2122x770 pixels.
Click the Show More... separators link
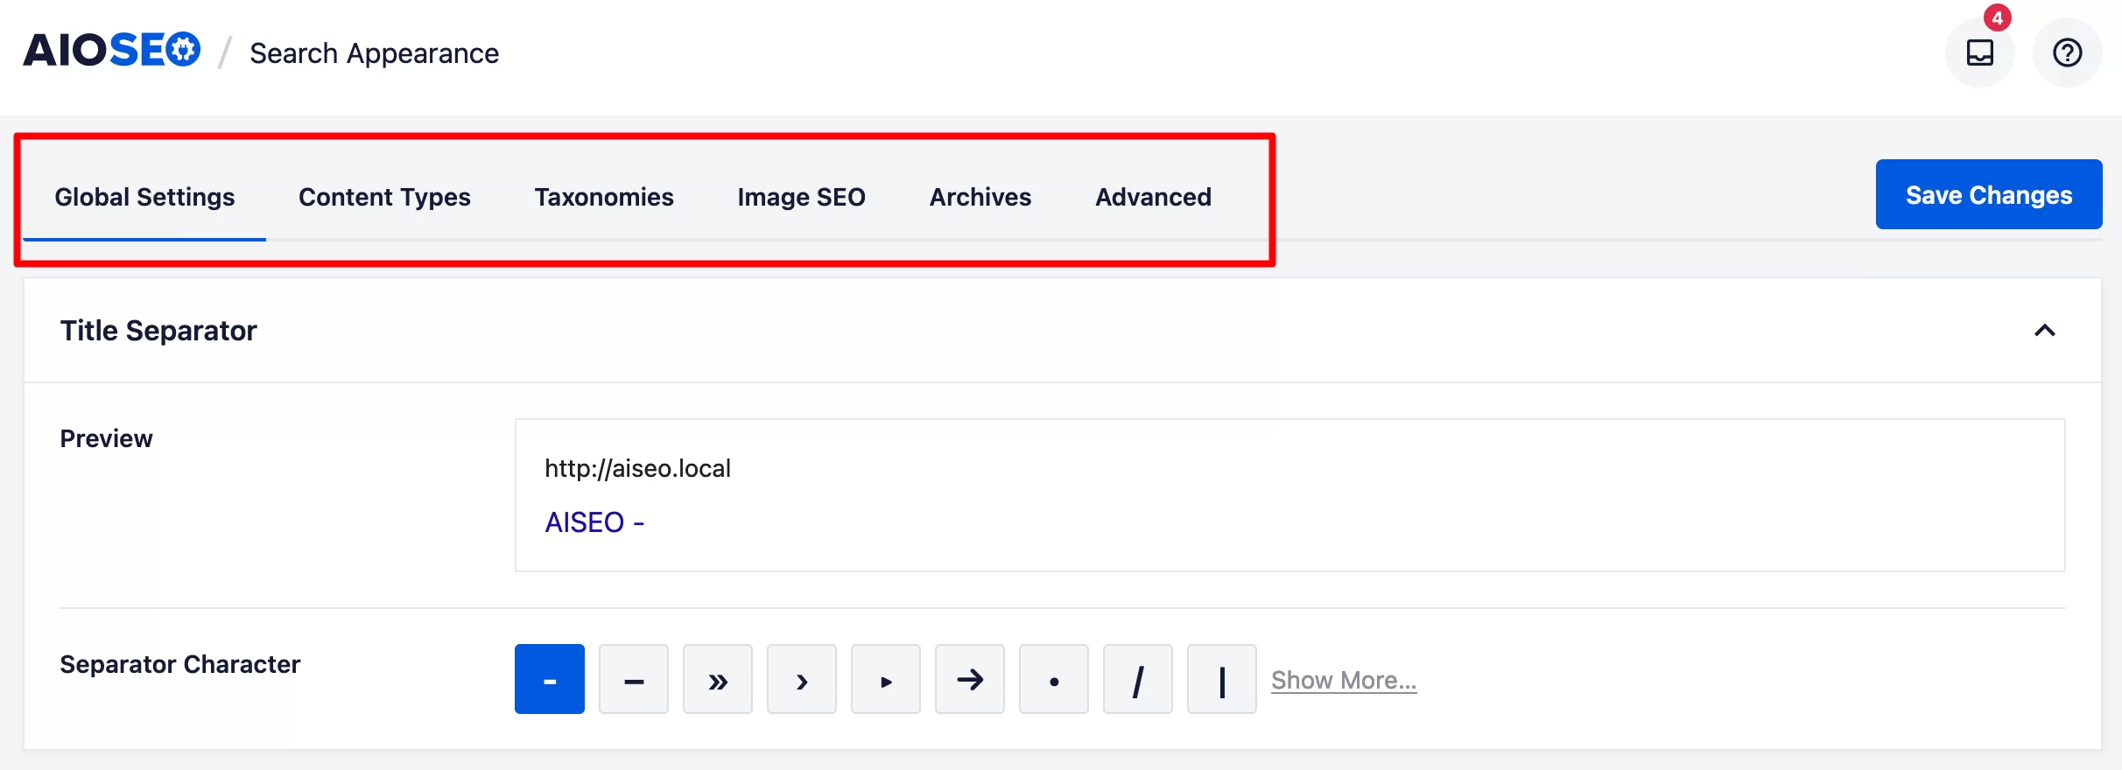click(x=1344, y=680)
